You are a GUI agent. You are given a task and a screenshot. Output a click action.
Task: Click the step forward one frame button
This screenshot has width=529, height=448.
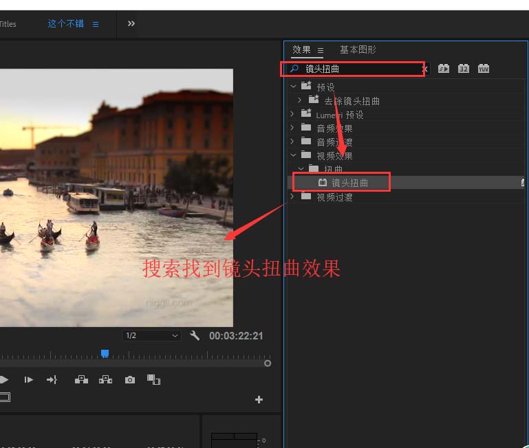(x=28, y=379)
